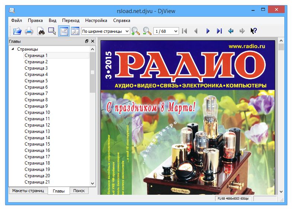Click the chapters list scroll up arrow

(x=92, y=50)
